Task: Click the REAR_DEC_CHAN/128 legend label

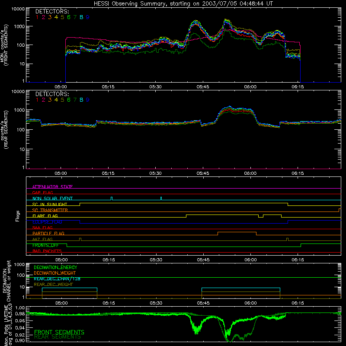Action: pos(57,279)
